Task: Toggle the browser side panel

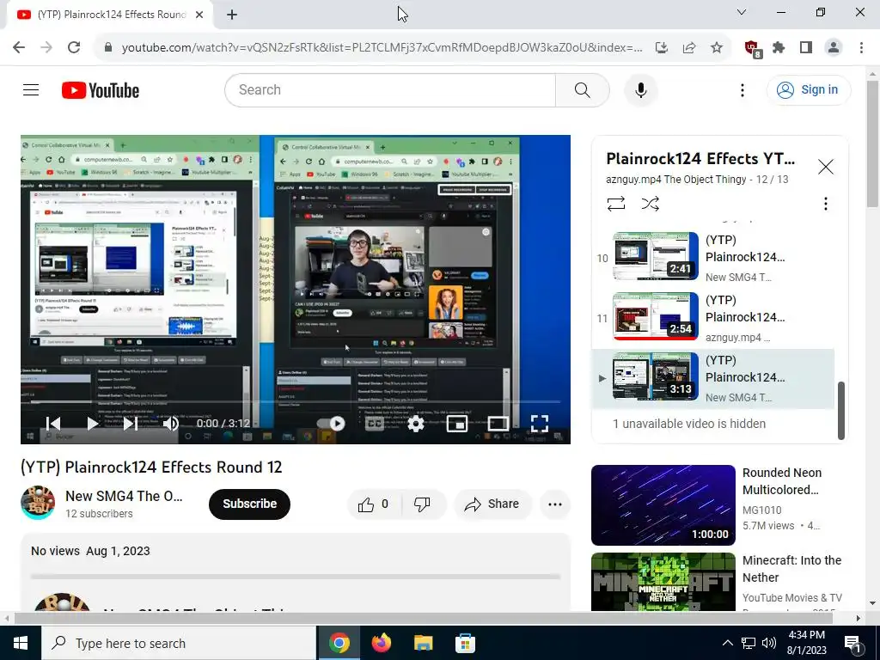Action: [806, 48]
